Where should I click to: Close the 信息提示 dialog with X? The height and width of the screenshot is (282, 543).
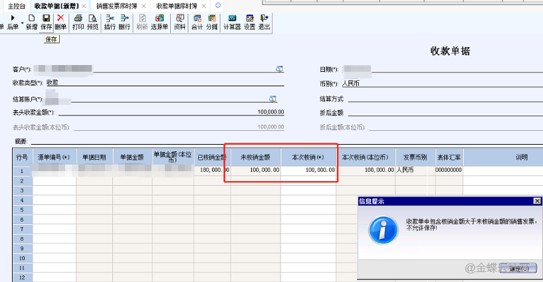point(537,200)
